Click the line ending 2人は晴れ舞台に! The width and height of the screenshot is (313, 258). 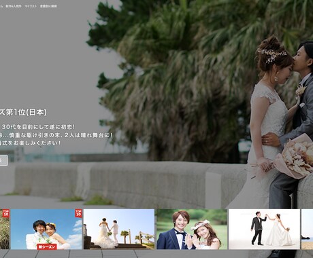(x=56, y=135)
